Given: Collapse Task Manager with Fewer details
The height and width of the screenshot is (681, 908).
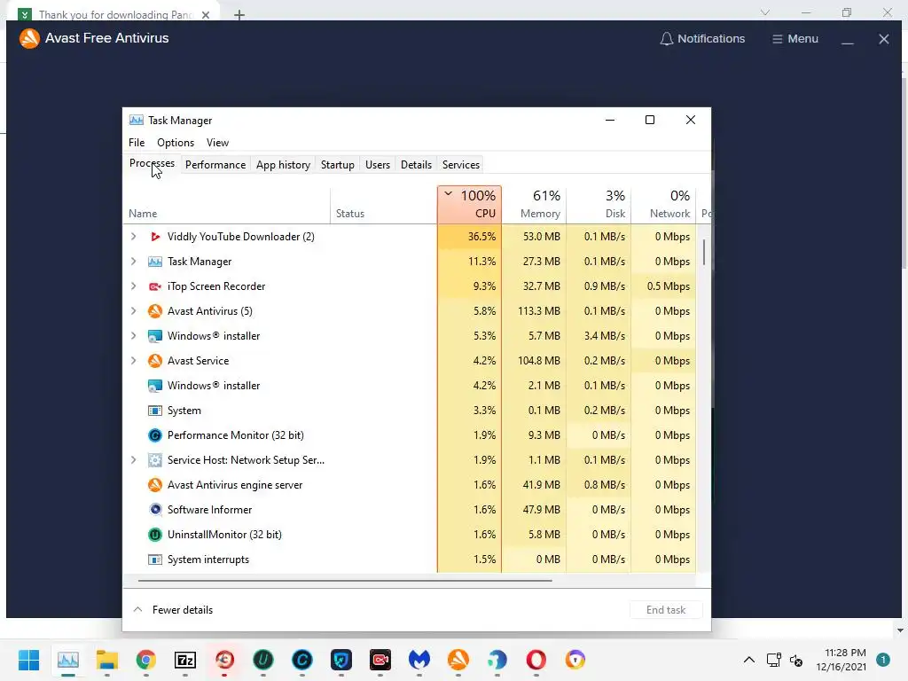Looking at the screenshot, I should 173,610.
